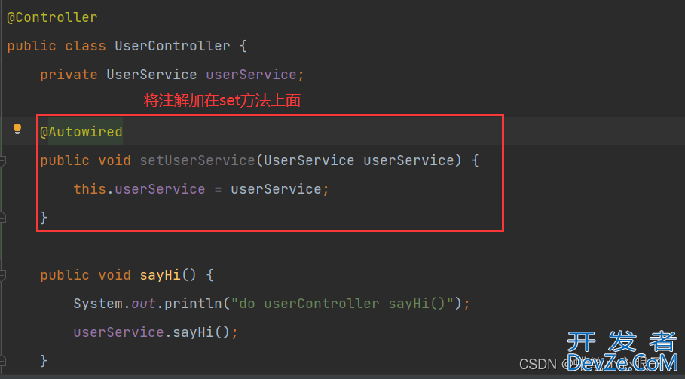
Task: Click fold end marker after setUserService
Action: pyautogui.click(x=2, y=218)
